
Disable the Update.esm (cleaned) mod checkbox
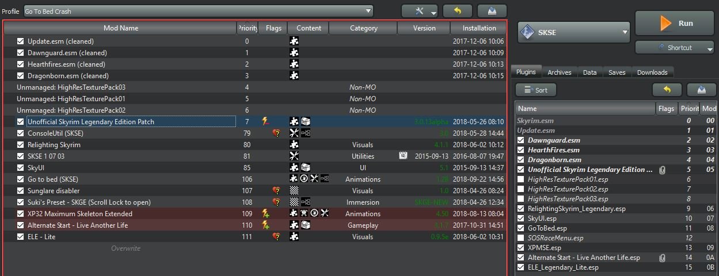coord(21,41)
